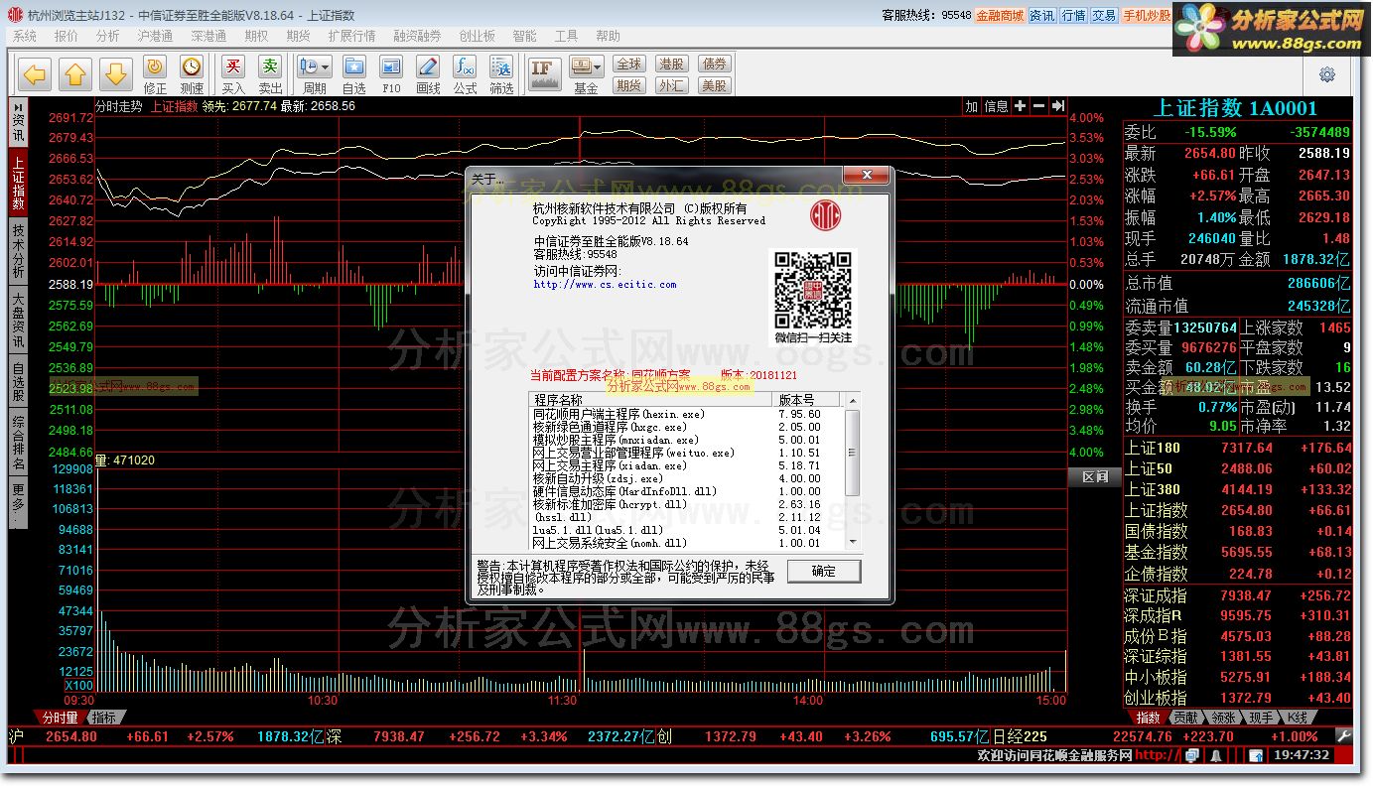Viewport: 1373px width, 786px height.
Task: Click the arrow-to-bar chart panel icon
Action: coord(1058,106)
